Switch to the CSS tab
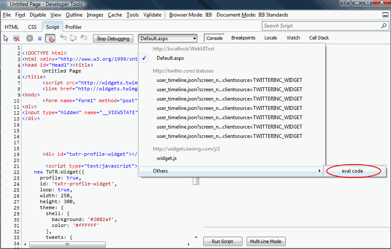 [x=32, y=27]
